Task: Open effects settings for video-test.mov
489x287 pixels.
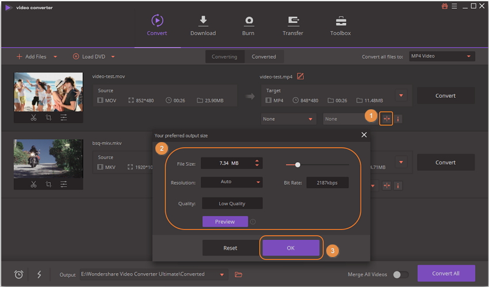Action: [64, 118]
